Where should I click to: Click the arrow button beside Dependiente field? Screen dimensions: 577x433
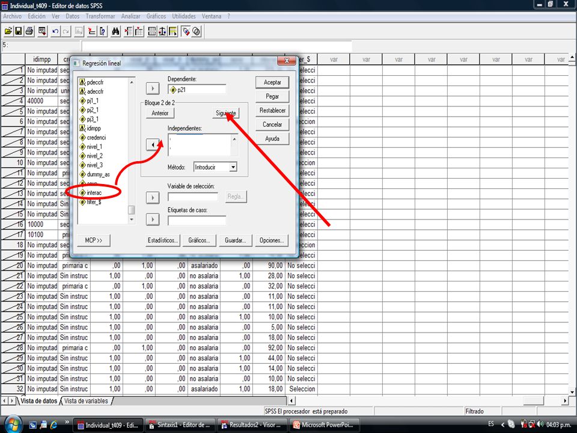[x=153, y=89]
